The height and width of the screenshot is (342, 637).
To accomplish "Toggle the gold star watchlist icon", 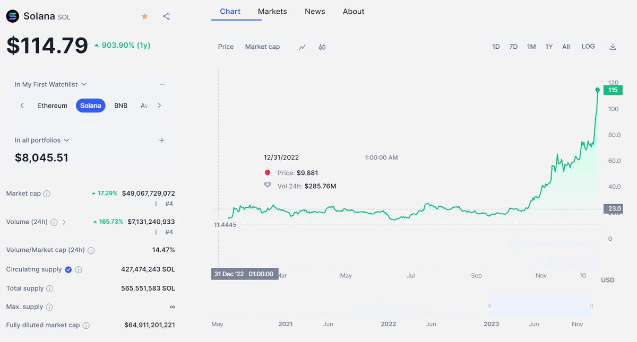I will click(144, 16).
